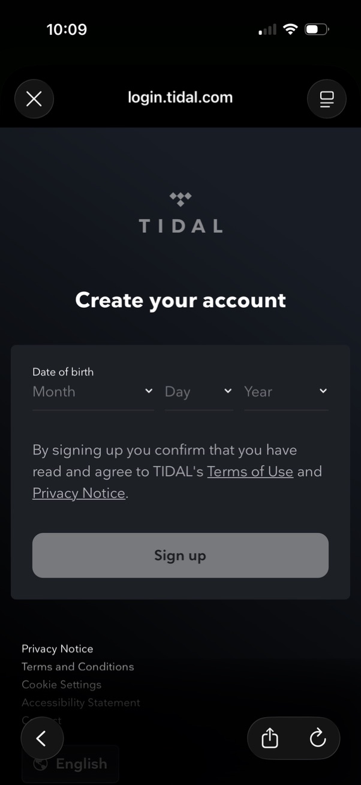Image resolution: width=361 pixels, height=785 pixels.
Task: Tap the Wi-Fi indicator in the status bar
Action: [290, 28]
